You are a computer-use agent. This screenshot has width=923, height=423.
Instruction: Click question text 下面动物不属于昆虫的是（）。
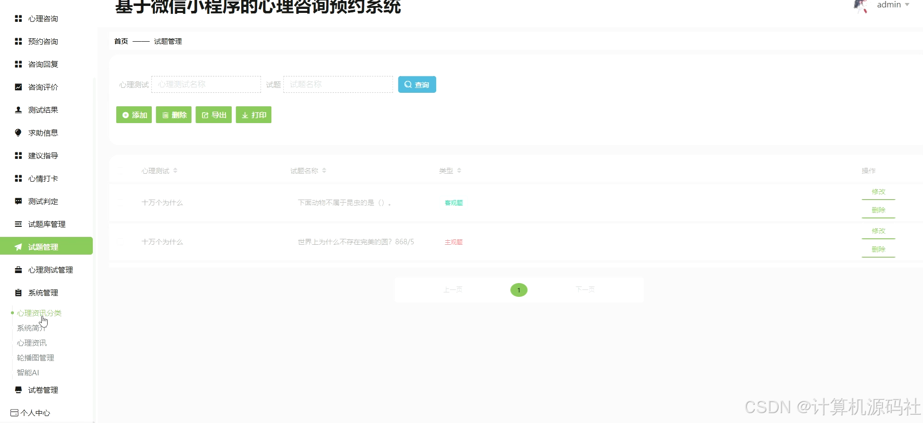pos(344,203)
